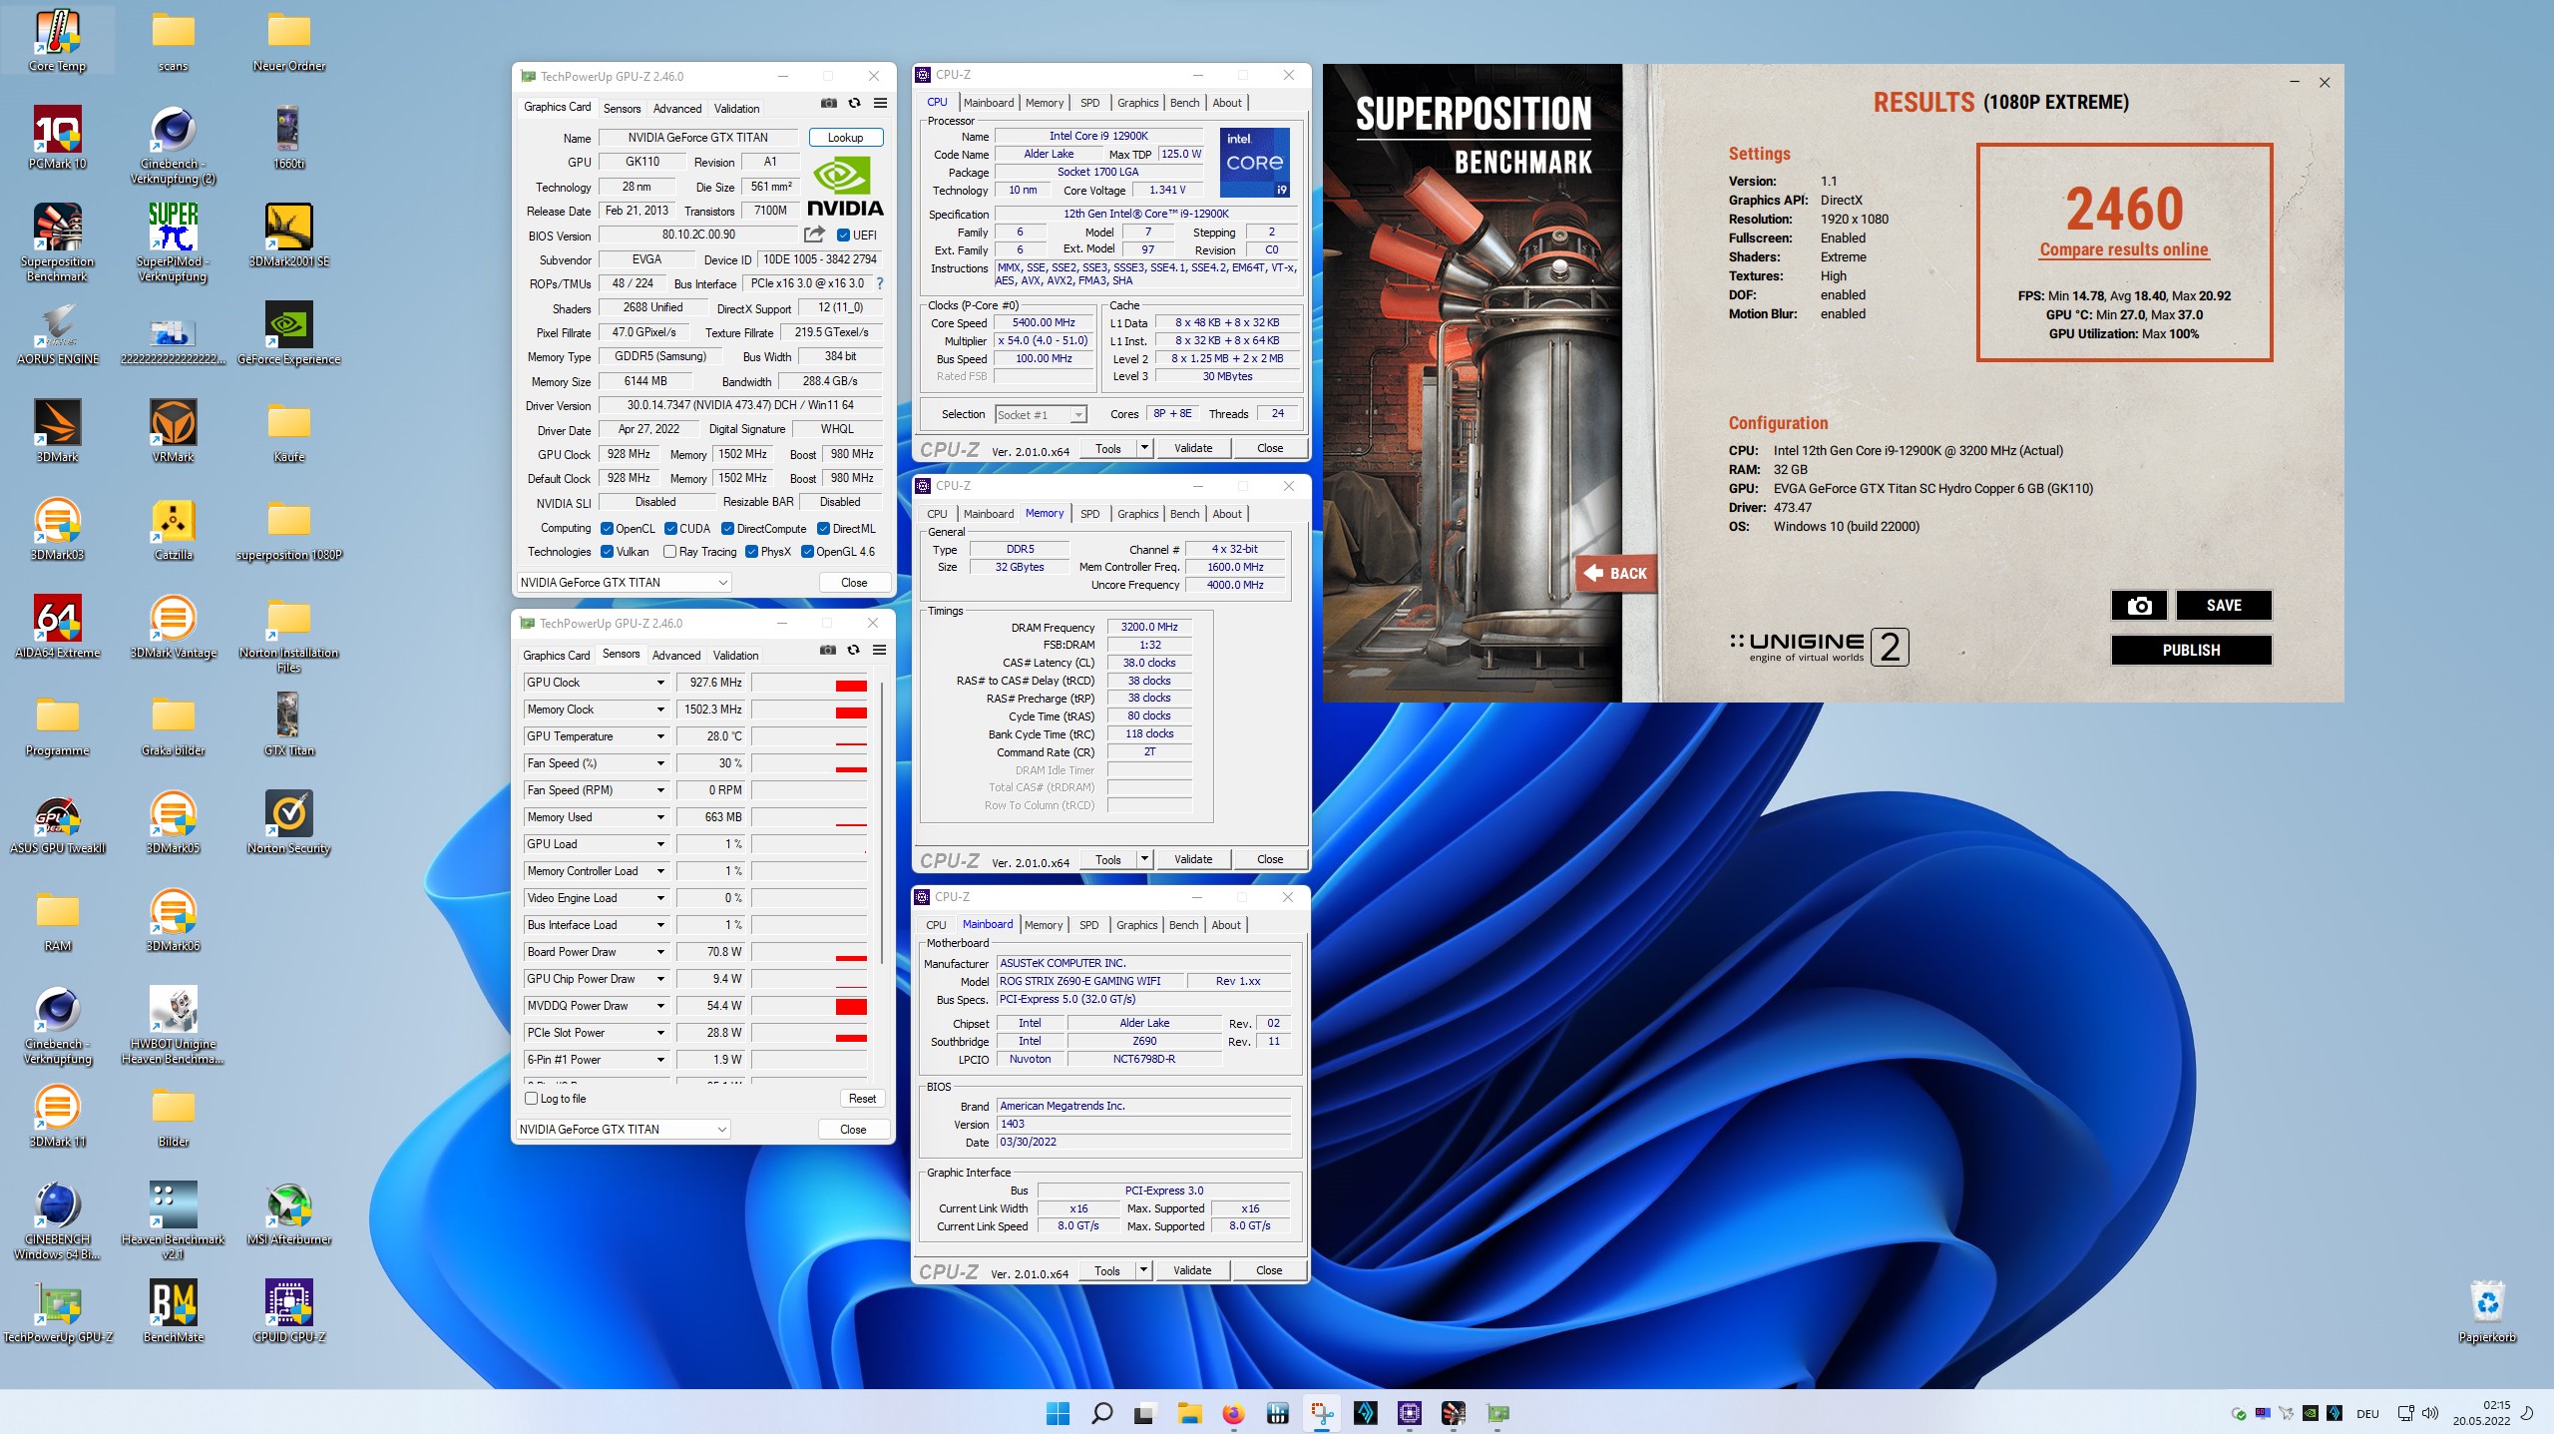This screenshot has height=1434, width=2554.
Task: Toggle the Vulkan checkbox
Action: pyautogui.click(x=607, y=552)
